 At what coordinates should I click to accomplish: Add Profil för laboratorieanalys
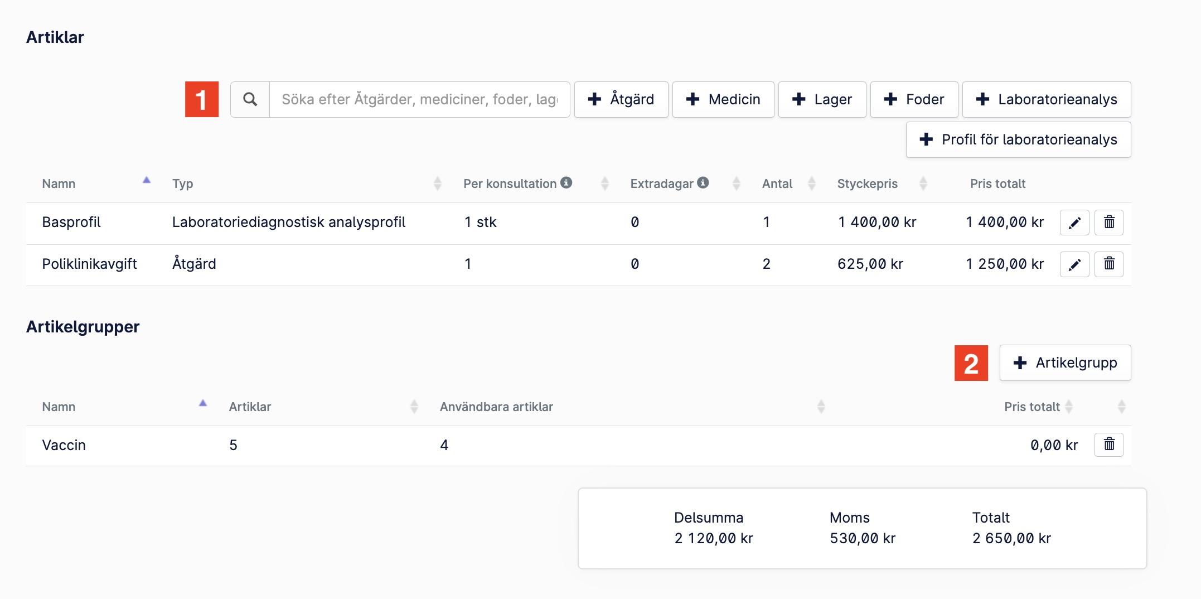tap(1018, 139)
